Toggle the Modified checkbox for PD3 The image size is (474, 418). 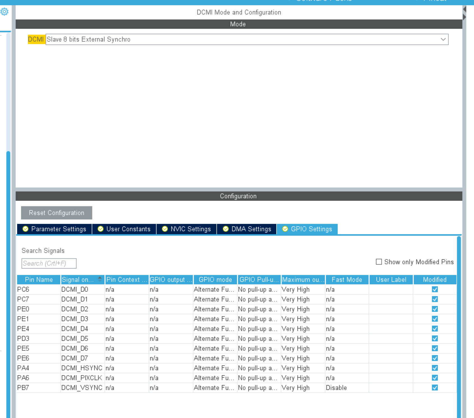435,339
